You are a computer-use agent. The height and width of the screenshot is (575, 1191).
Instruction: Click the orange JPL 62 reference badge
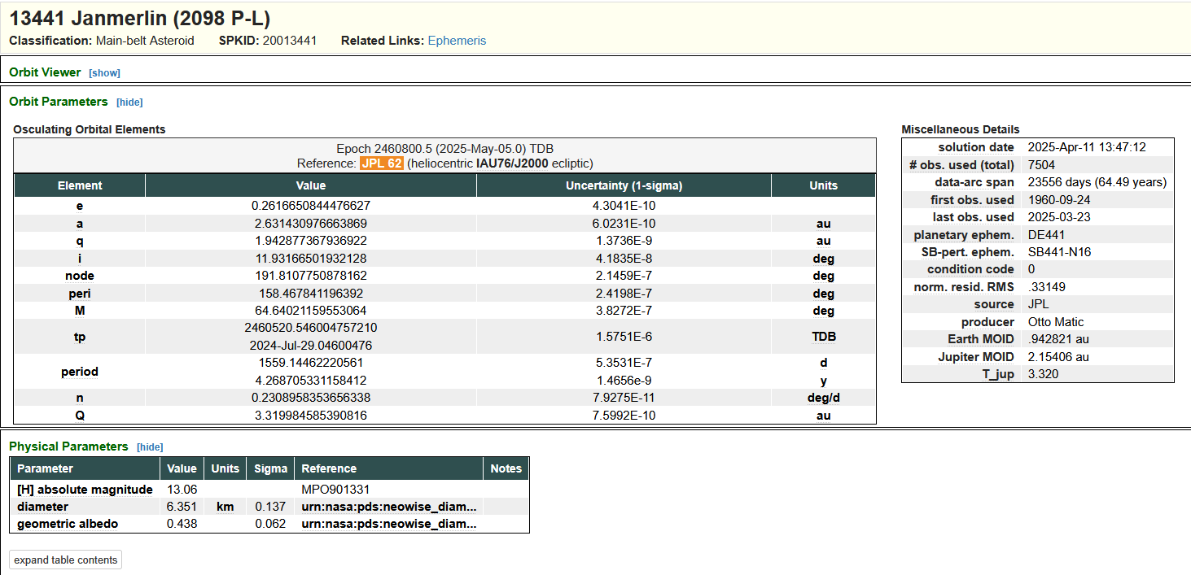tap(382, 163)
